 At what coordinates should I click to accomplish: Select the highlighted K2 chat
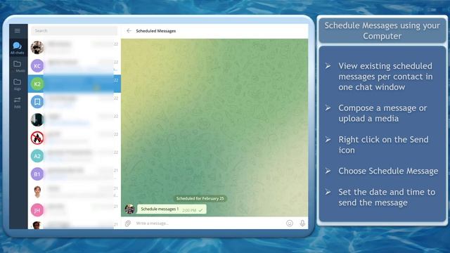[x=75, y=84]
